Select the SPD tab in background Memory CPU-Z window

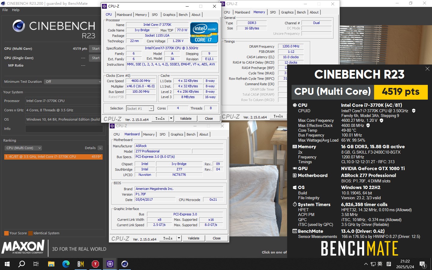pos(273,12)
